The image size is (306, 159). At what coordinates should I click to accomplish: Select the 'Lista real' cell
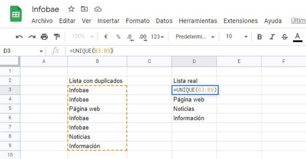coord(194,81)
